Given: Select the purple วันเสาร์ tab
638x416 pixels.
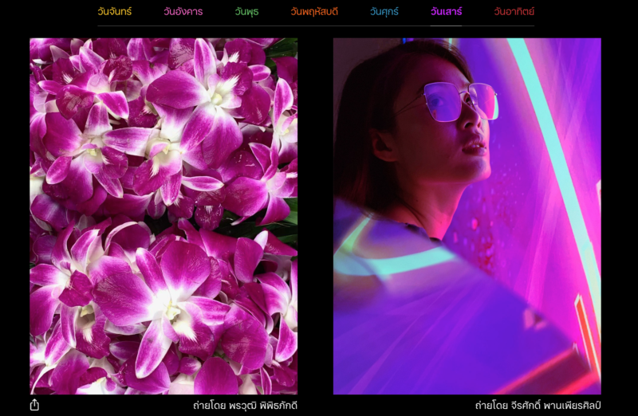Looking at the screenshot, I should coord(446,12).
